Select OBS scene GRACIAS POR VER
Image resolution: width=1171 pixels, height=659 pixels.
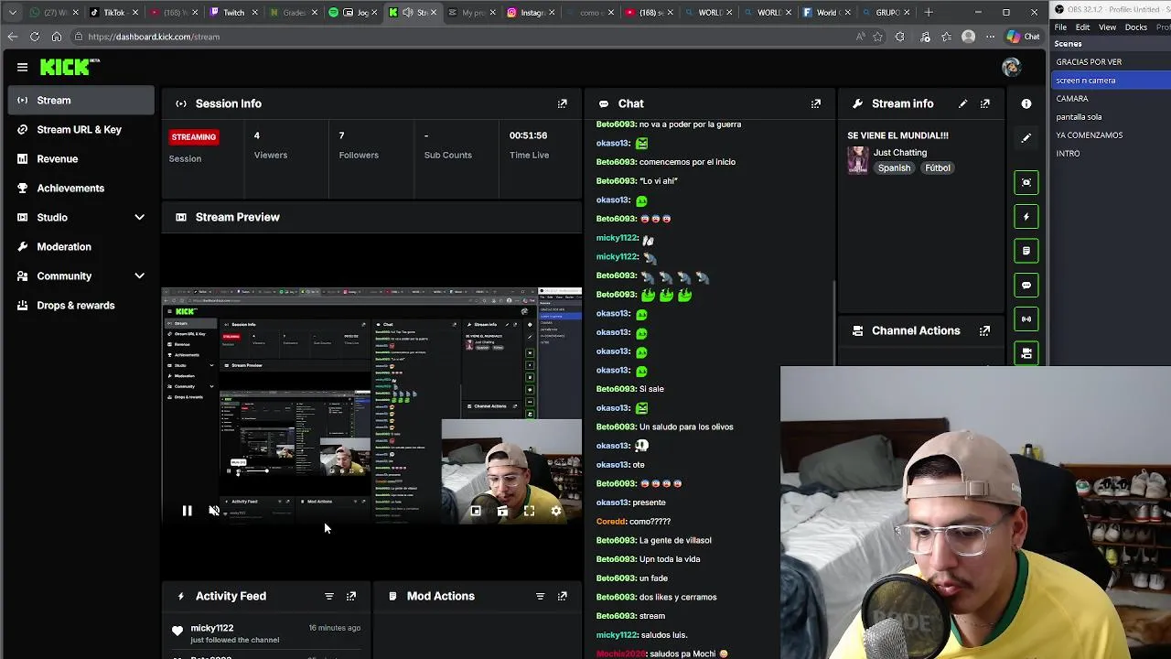click(x=1110, y=61)
